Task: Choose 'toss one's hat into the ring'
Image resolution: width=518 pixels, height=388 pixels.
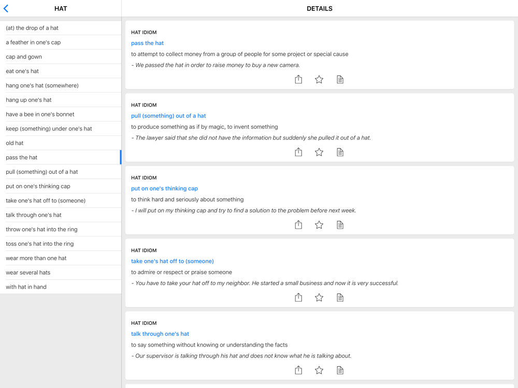Action: point(61,244)
